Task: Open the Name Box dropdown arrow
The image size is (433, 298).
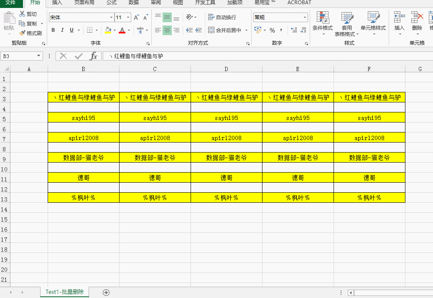Action: point(39,56)
